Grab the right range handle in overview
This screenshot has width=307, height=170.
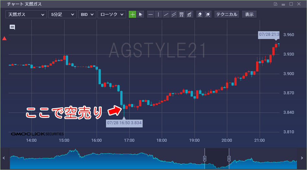(229, 158)
